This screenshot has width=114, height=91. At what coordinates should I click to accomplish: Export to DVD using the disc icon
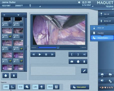[27, 87]
